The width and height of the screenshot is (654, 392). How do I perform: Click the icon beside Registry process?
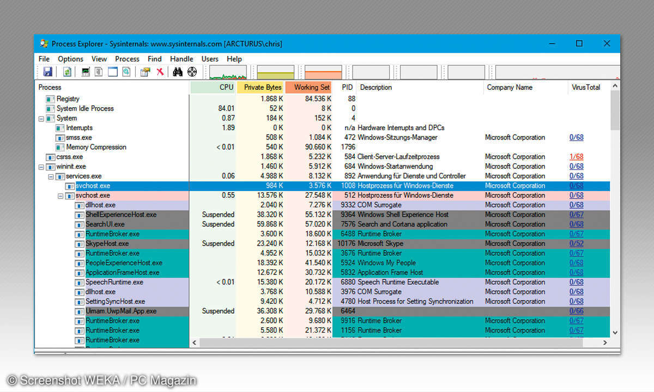point(50,99)
